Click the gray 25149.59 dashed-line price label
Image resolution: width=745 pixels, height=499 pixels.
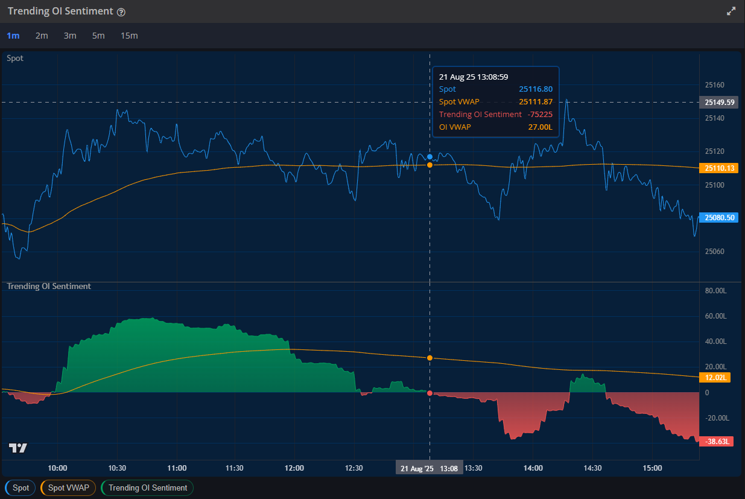pyautogui.click(x=718, y=102)
